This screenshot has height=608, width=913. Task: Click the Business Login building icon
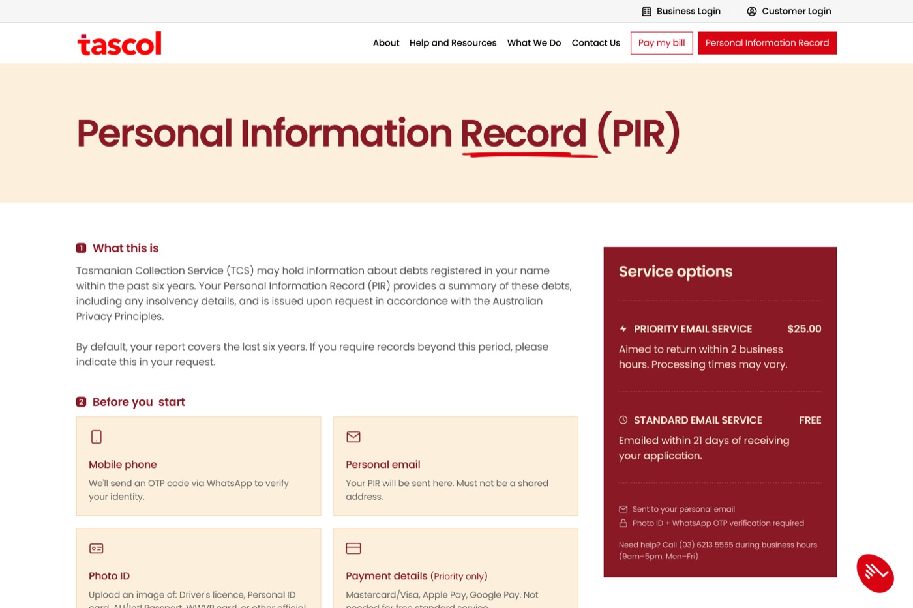(646, 11)
